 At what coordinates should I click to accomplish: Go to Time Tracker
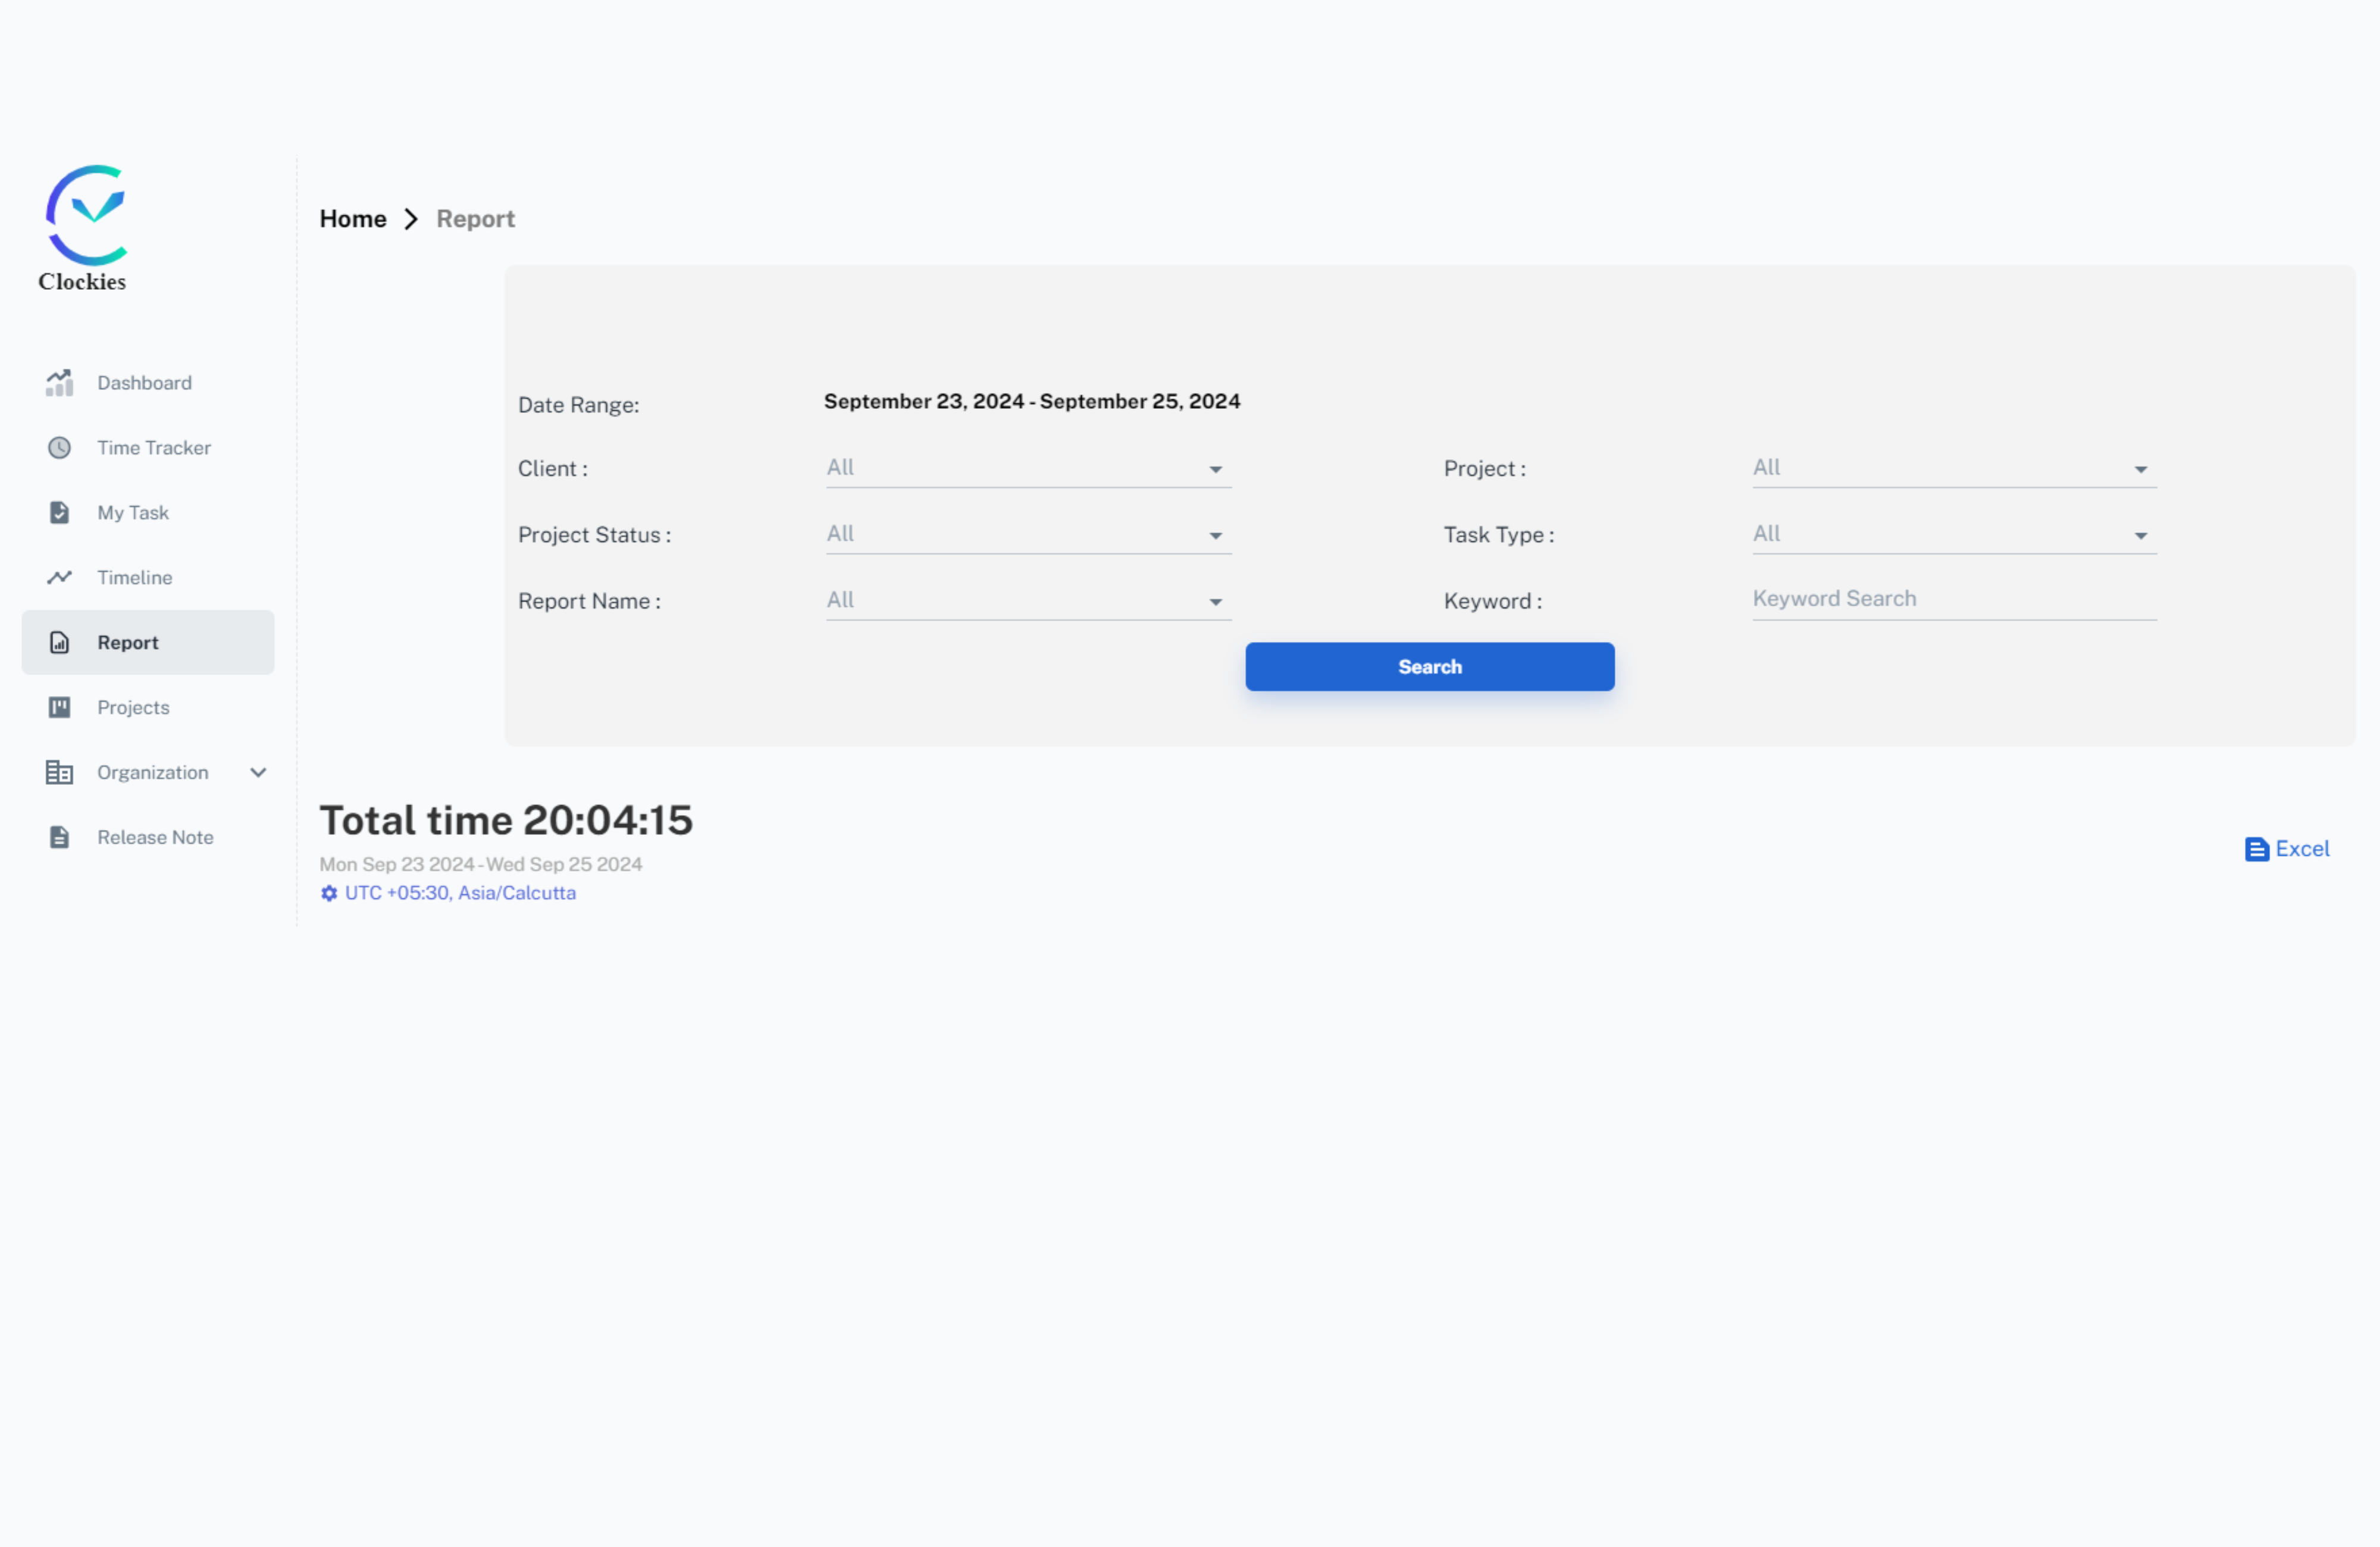148,448
